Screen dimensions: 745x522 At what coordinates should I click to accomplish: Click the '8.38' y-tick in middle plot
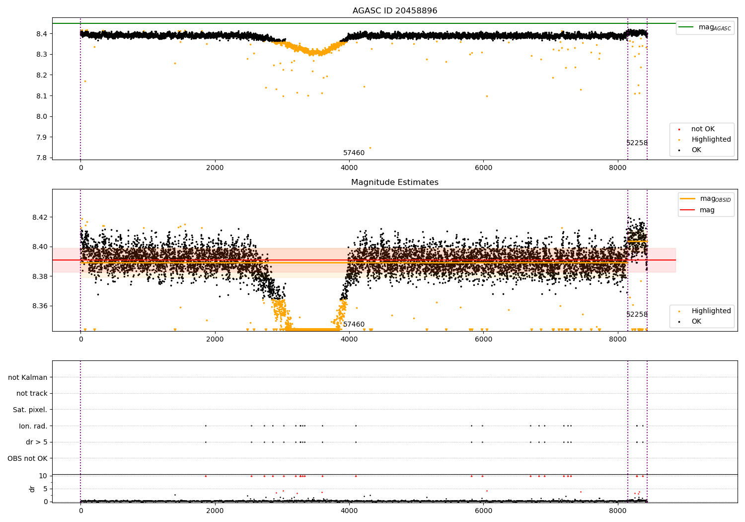(x=39, y=276)
